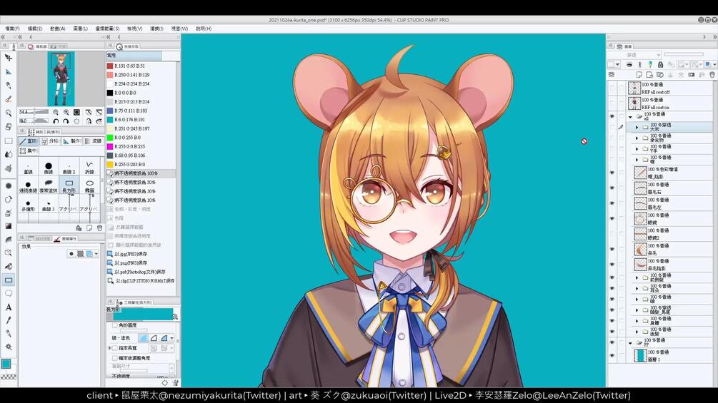Choose the 橢圓 ellipse sub tool

point(89,185)
